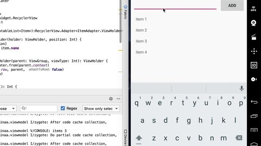The width and height of the screenshot is (261, 146).
Task: Toggle the Regex checkbox in Logcat
Action: click(x=63, y=108)
